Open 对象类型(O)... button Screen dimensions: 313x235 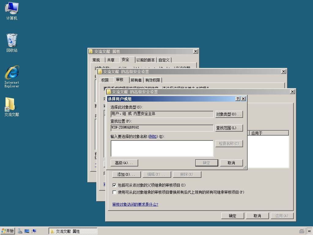(x=229, y=114)
